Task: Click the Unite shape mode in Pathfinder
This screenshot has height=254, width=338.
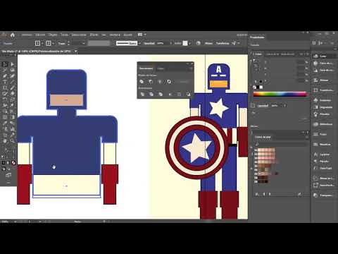Action: tap(142, 82)
